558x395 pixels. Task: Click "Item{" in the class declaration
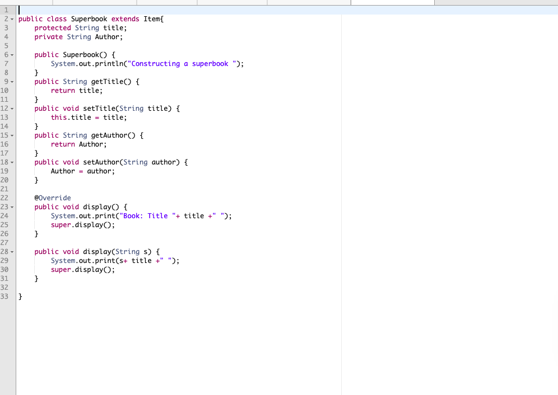tap(154, 19)
